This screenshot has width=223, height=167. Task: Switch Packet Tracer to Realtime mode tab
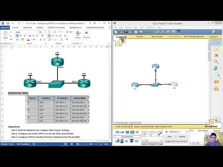(211, 126)
